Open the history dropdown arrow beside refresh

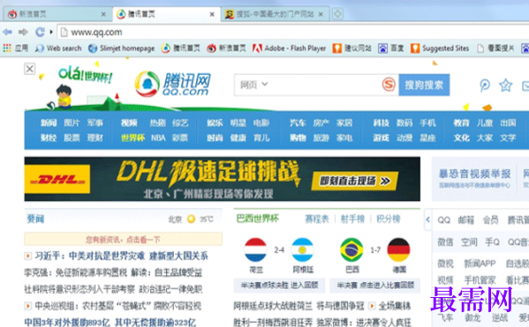point(51,33)
